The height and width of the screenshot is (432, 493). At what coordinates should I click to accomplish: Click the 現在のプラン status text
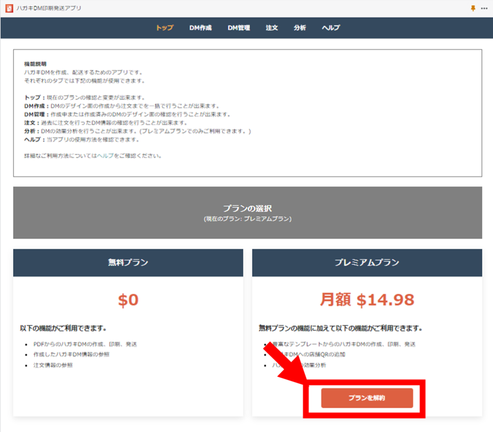(247, 219)
